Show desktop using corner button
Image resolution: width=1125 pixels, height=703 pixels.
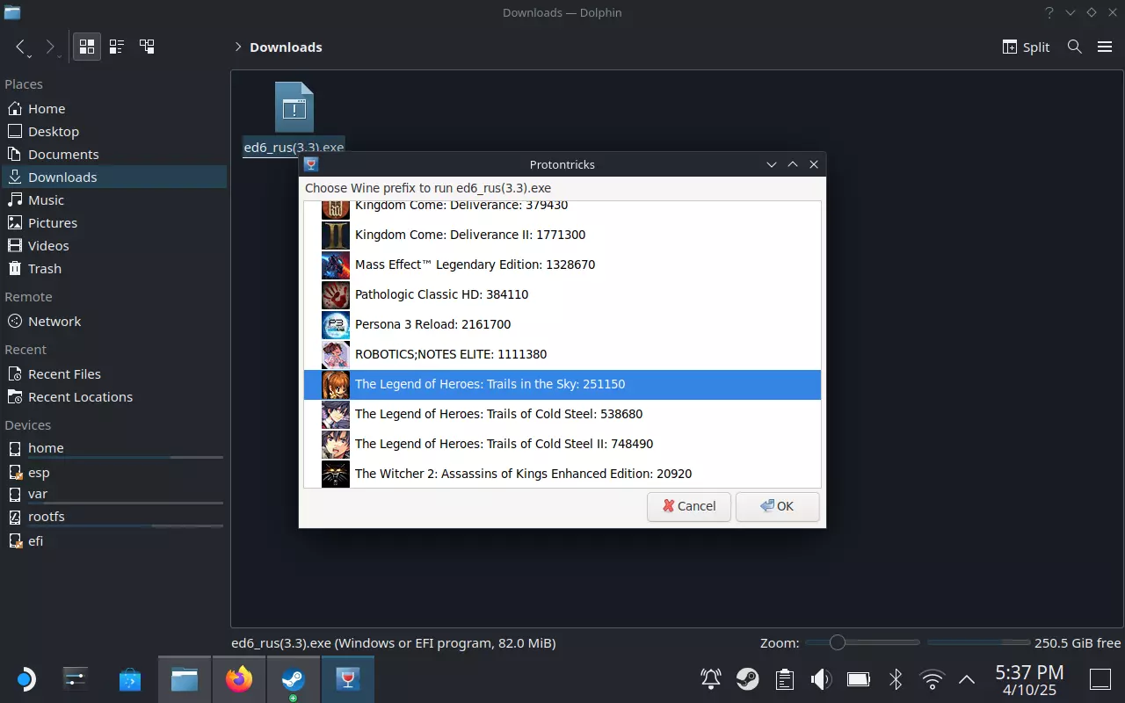point(1100,678)
